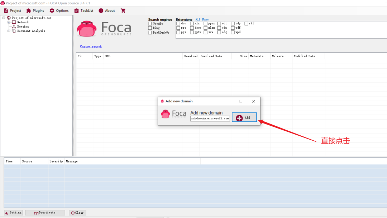Open the About menu
387x218 pixels.
pos(107,11)
